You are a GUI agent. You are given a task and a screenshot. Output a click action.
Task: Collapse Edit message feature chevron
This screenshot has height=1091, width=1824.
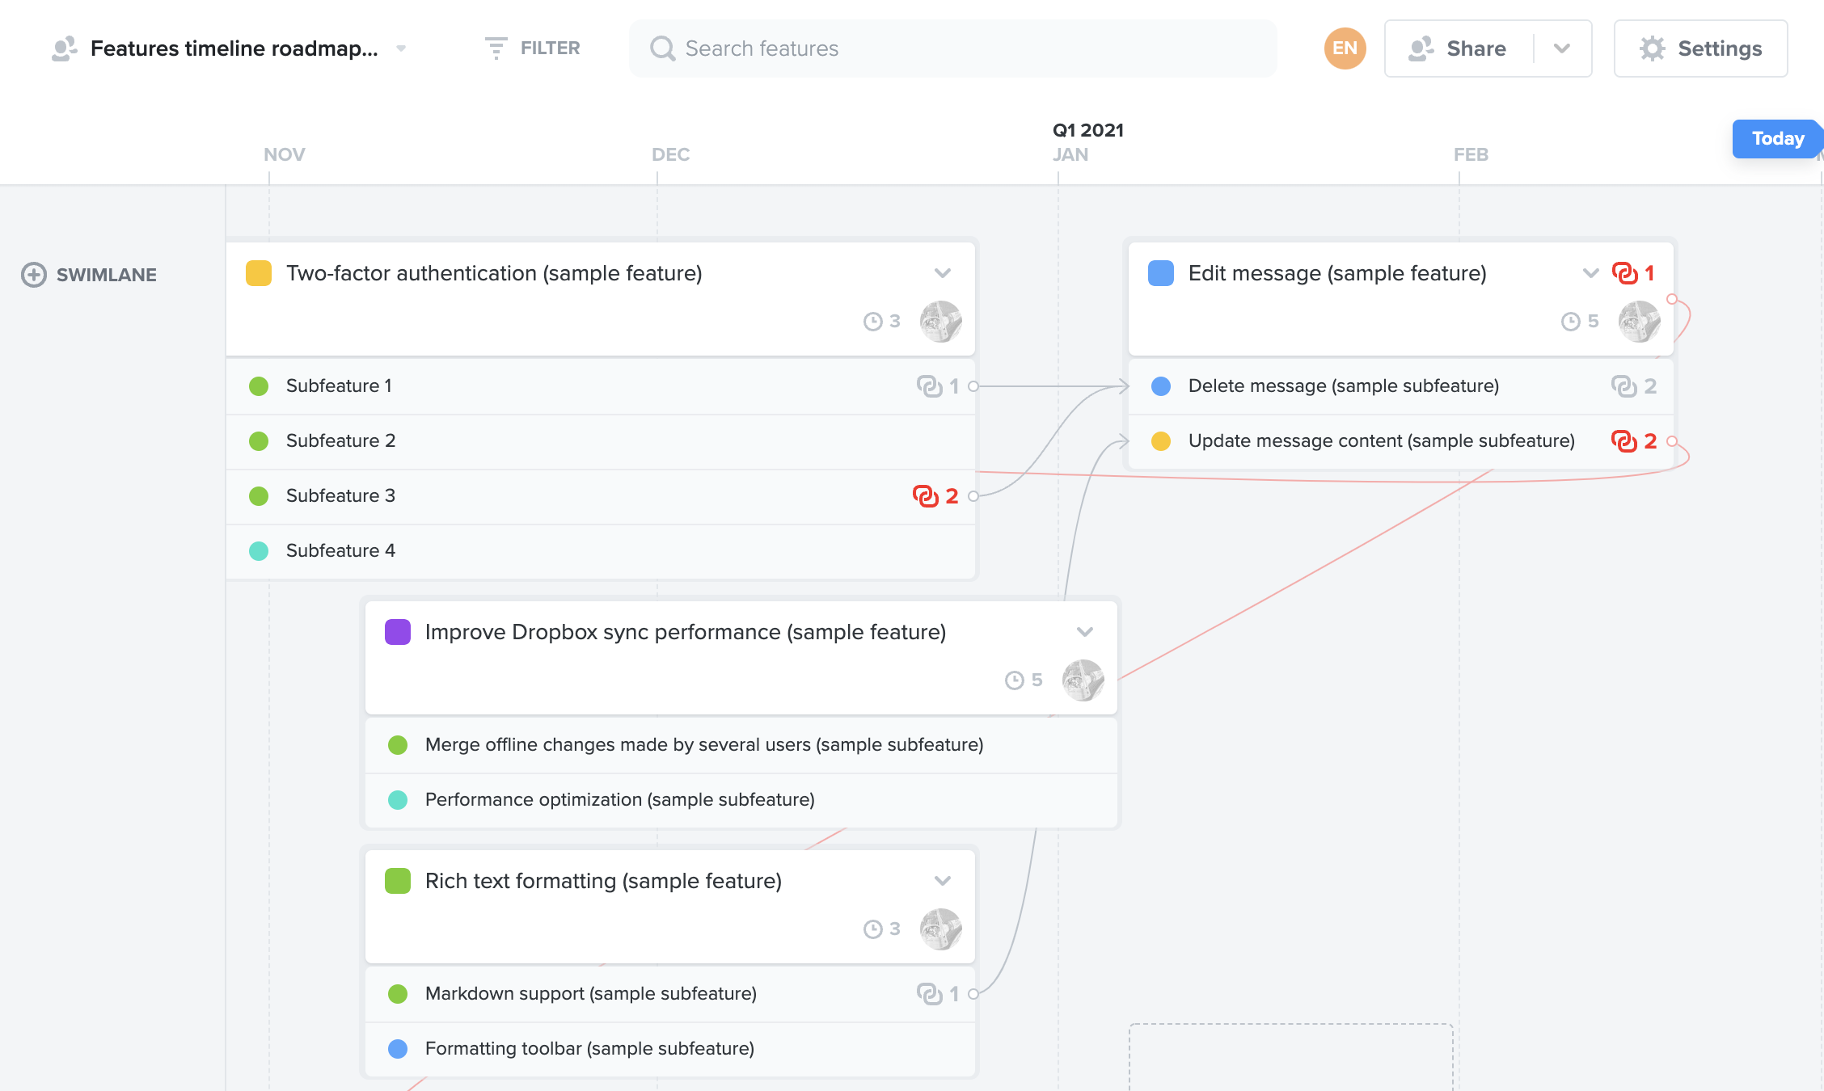point(1590,273)
